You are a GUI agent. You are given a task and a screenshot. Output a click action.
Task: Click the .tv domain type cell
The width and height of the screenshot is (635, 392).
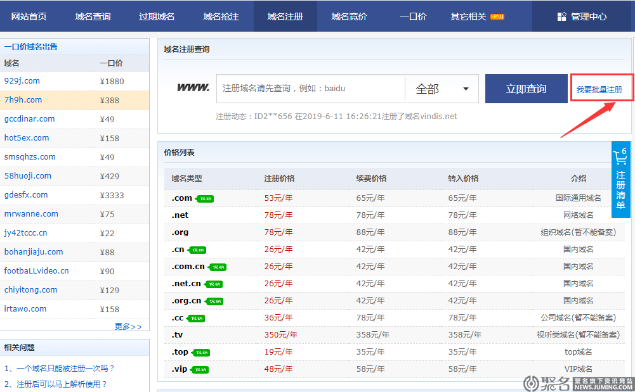(177, 334)
